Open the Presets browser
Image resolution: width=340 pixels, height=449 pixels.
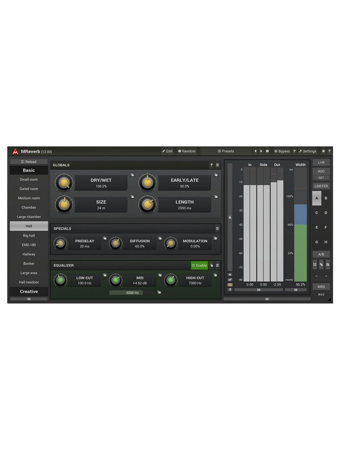[226, 151]
